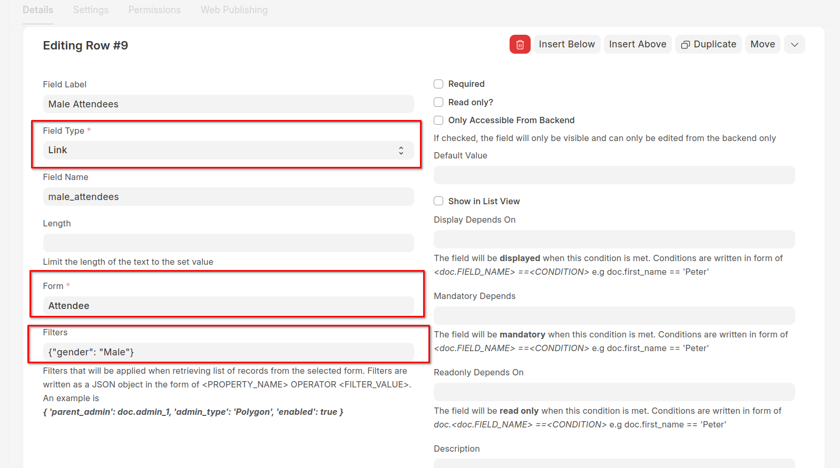The image size is (840, 468).
Task: Toggle the Read only? checkbox
Action: click(x=438, y=102)
